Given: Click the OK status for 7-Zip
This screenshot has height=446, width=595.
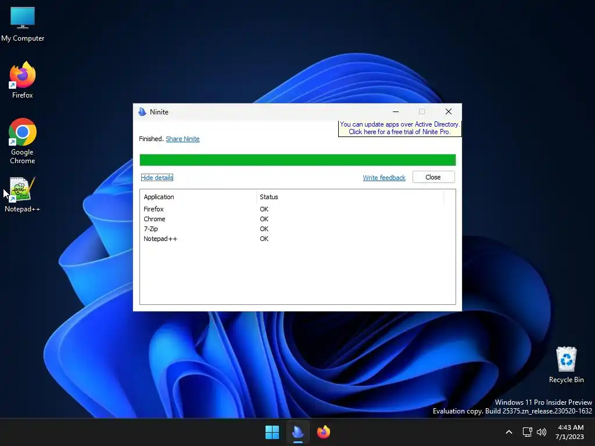Looking at the screenshot, I should click(264, 229).
